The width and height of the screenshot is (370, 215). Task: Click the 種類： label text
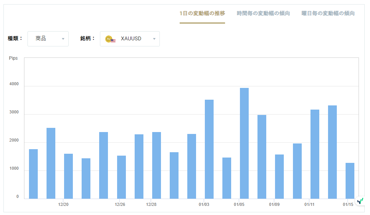click(15, 38)
